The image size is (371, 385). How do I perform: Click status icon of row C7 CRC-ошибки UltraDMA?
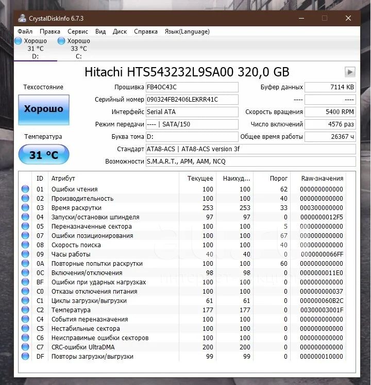point(25,347)
